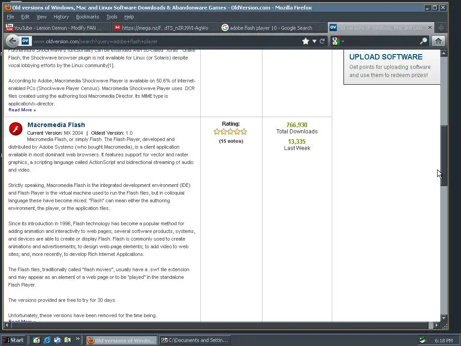The width and height of the screenshot is (461, 346).
Task: Rate Macromedia Flash three stars
Action: [230, 132]
